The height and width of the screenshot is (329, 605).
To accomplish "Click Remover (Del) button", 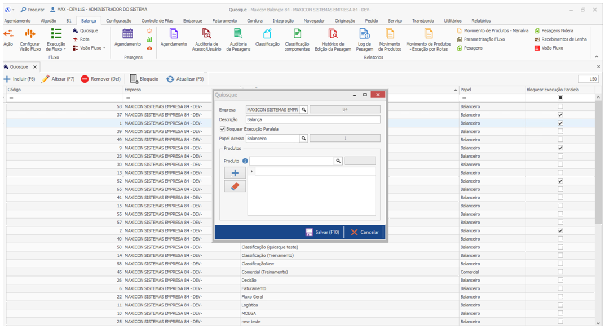I will tap(101, 79).
